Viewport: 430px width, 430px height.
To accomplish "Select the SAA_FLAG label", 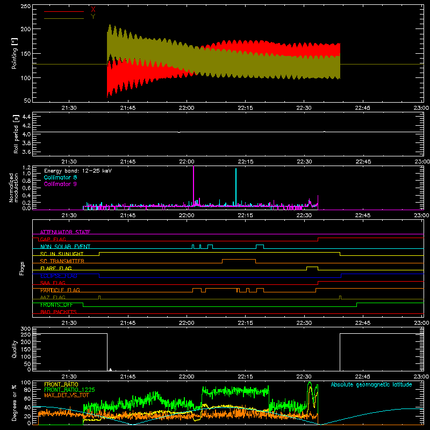I will pyautogui.click(x=53, y=283).
